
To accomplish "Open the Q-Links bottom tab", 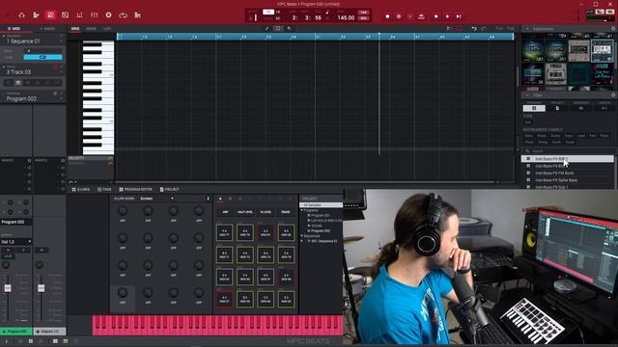I will pyautogui.click(x=81, y=190).
